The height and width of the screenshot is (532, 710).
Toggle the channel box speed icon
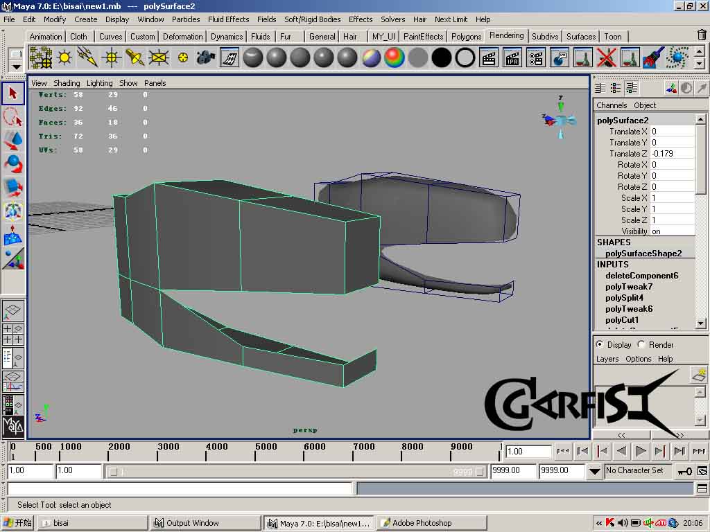coord(686,88)
